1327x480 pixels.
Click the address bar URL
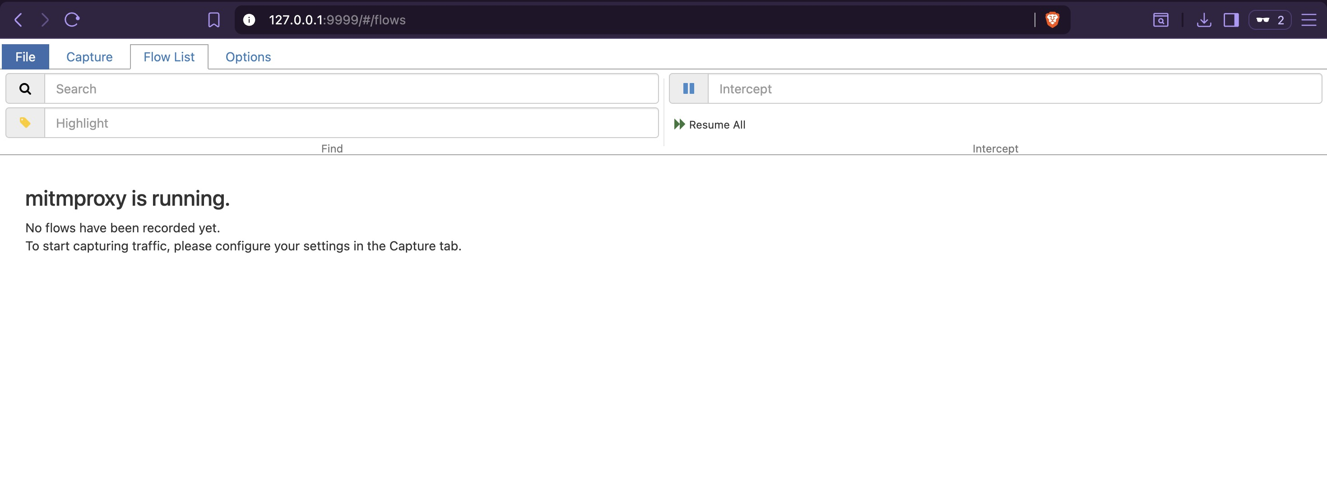(x=338, y=20)
